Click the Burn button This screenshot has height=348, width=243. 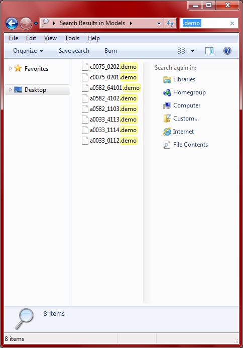coord(110,51)
